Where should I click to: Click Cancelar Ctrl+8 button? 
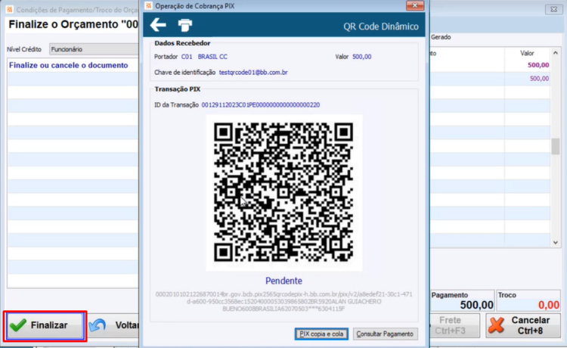click(x=523, y=325)
